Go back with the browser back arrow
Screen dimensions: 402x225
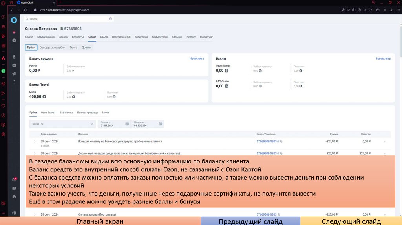coord(11,10)
